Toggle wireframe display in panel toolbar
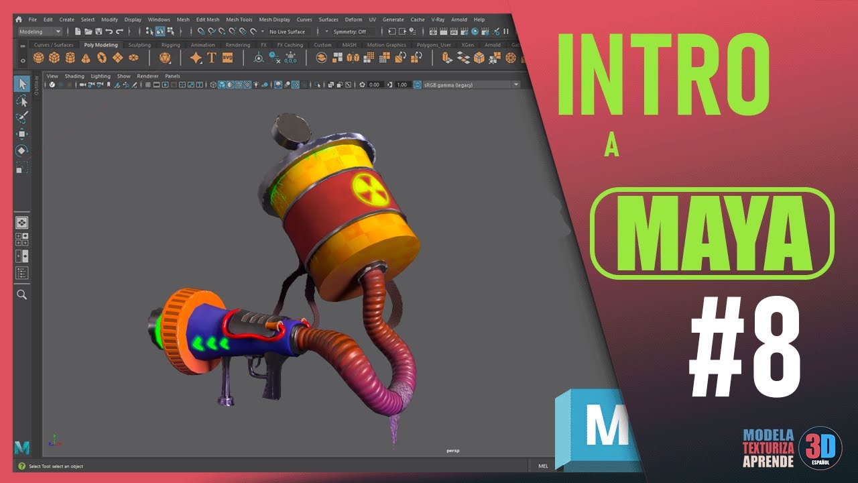The image size is (858, 483). click(213, 85)
